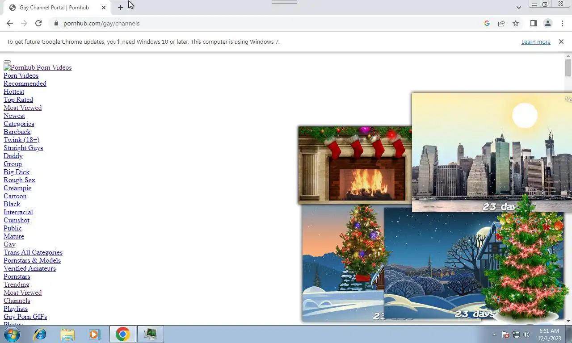Open the Public link

13,228
